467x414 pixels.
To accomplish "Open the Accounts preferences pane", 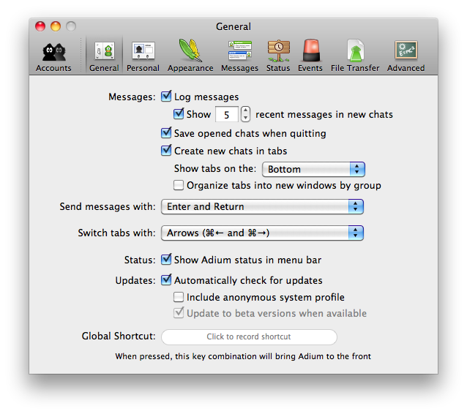I will (53, 56).
